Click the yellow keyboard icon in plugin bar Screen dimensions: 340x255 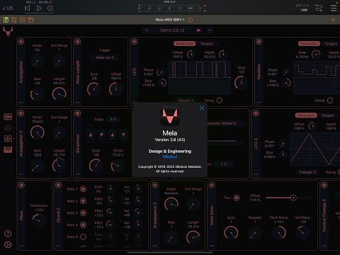click(x=6, y=20)
